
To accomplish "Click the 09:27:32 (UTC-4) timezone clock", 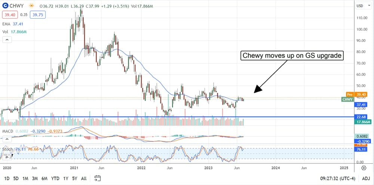I will point(337,178).
